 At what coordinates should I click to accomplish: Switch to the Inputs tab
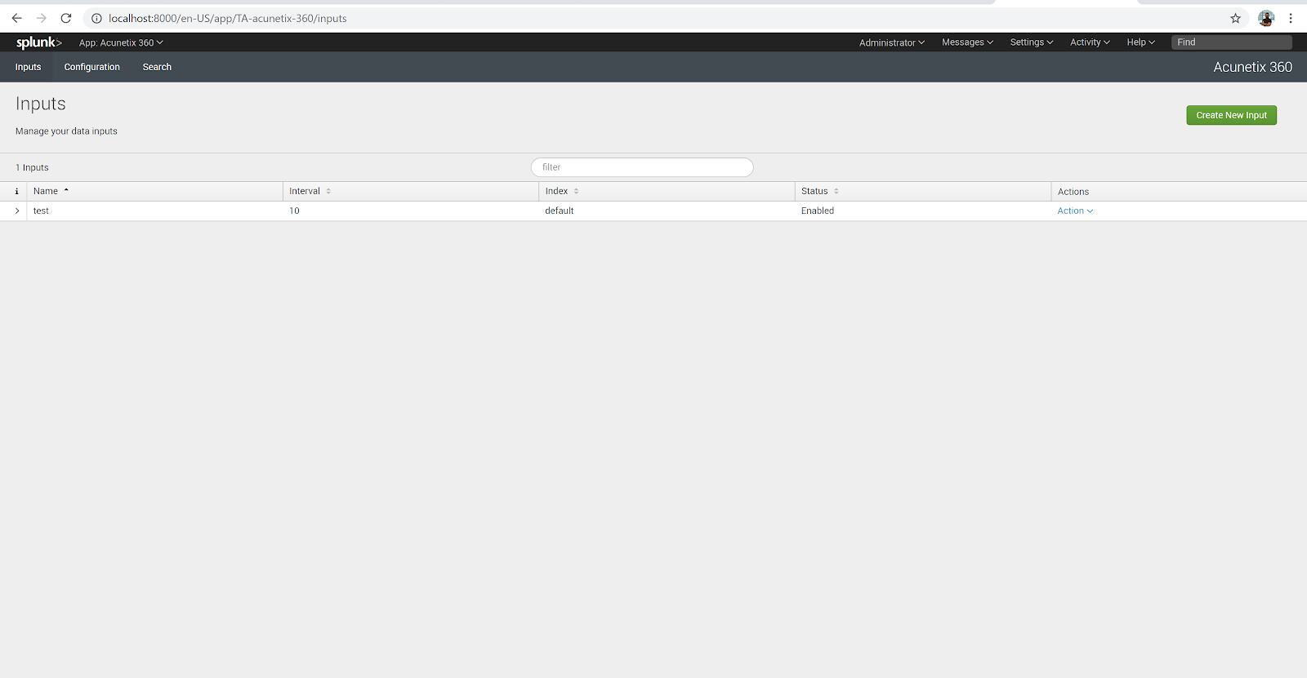28,67
